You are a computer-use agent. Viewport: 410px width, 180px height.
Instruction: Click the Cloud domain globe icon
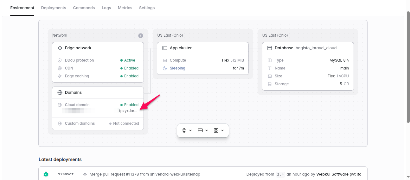60,105
